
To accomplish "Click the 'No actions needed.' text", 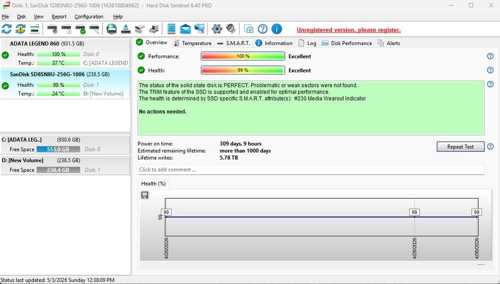I will click(162, 112).
